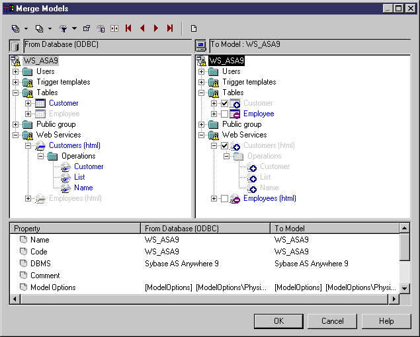Click the Customer table icon in left tree
This screenshot has height=337, width=420.
(x=40, y=103)
